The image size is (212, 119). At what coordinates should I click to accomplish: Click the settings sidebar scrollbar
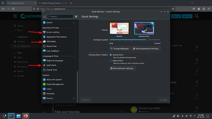pyautogui.click(x=77, y=86)
